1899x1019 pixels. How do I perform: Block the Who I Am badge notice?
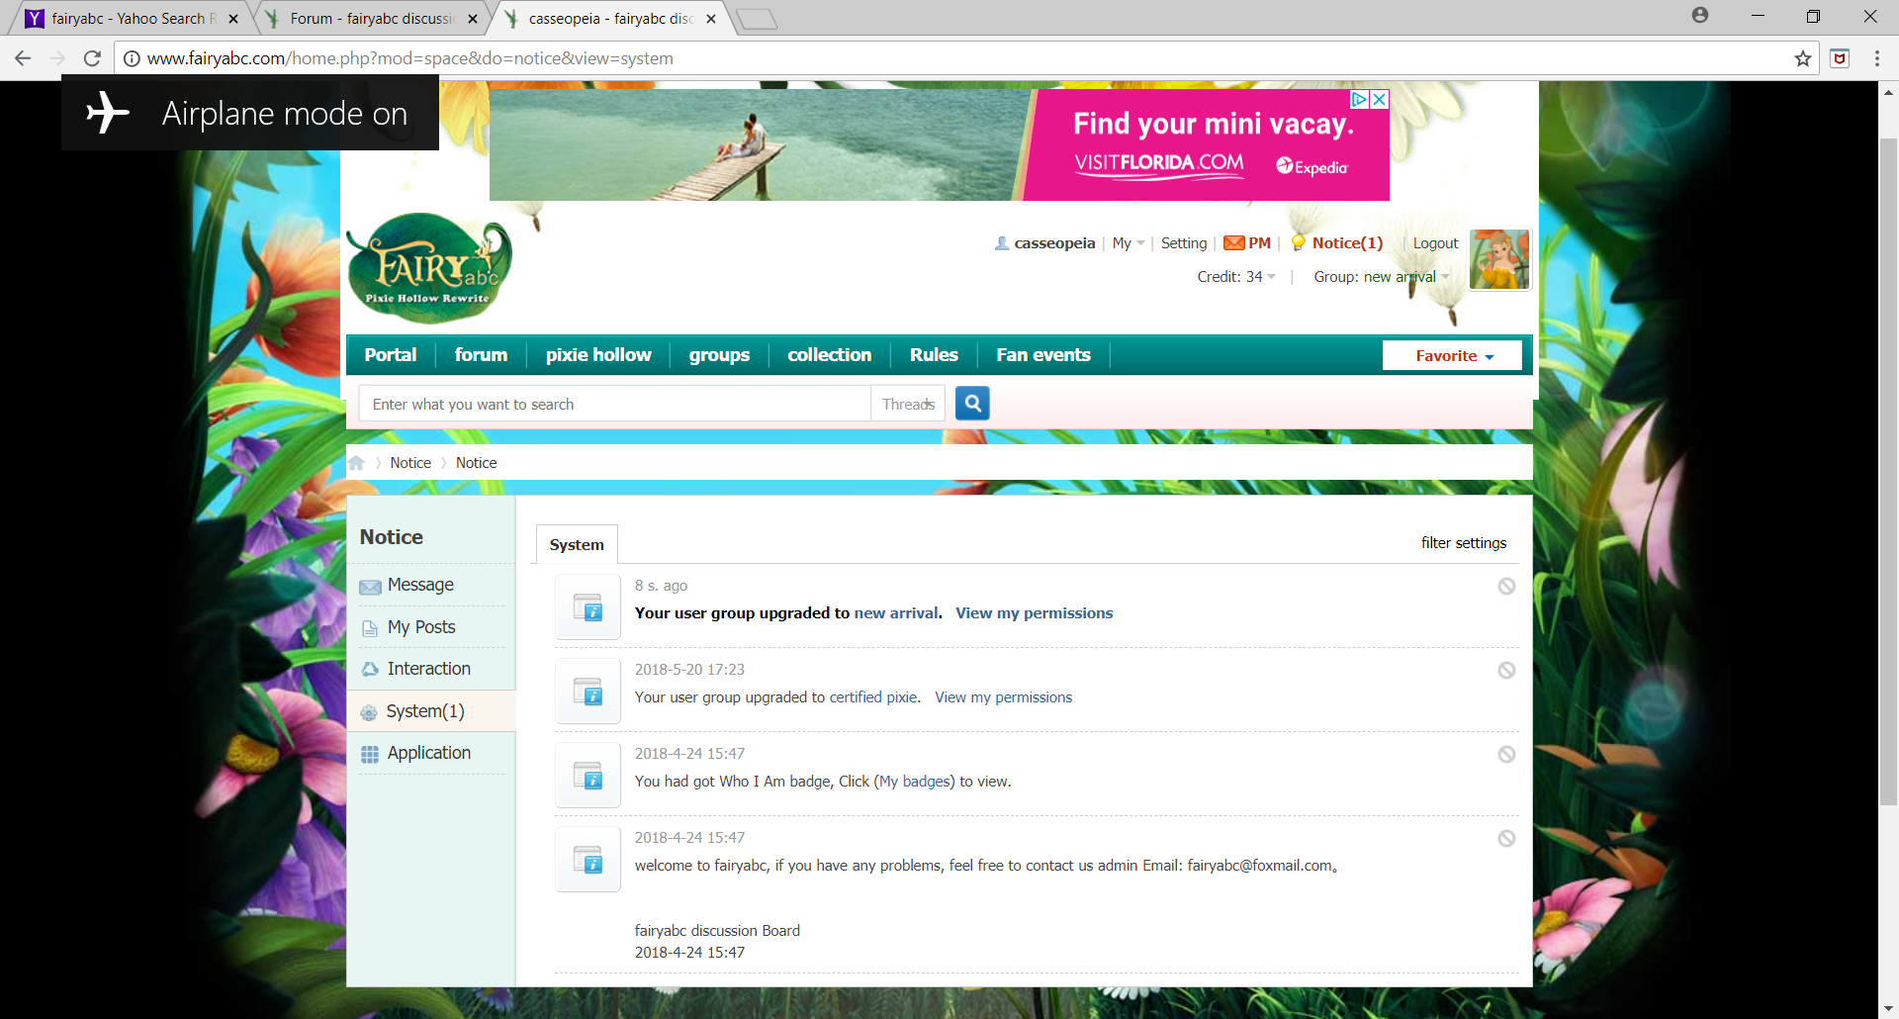[x=1506, y=755]
